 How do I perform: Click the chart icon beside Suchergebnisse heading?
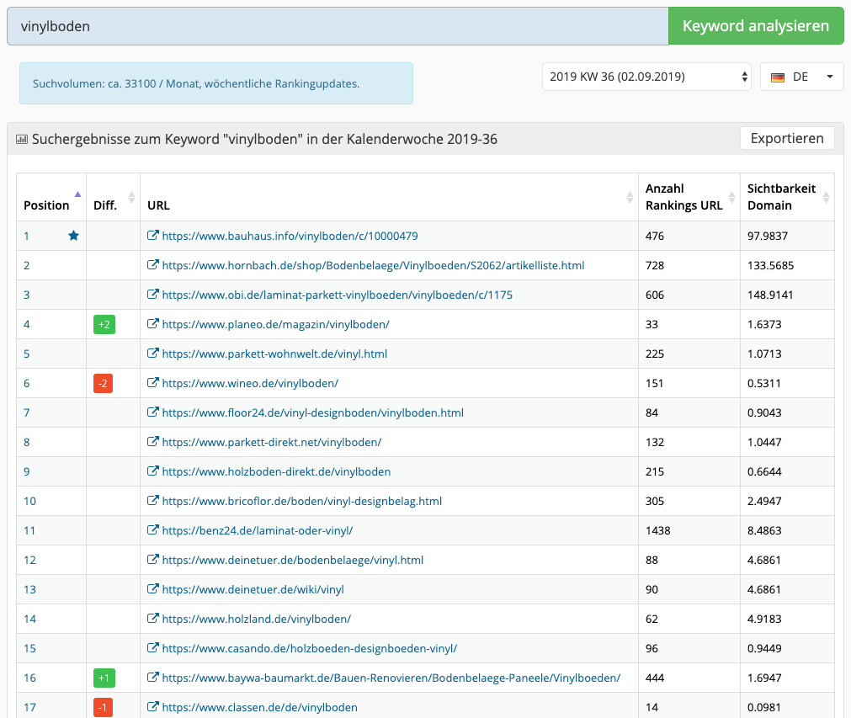point(22,140)
